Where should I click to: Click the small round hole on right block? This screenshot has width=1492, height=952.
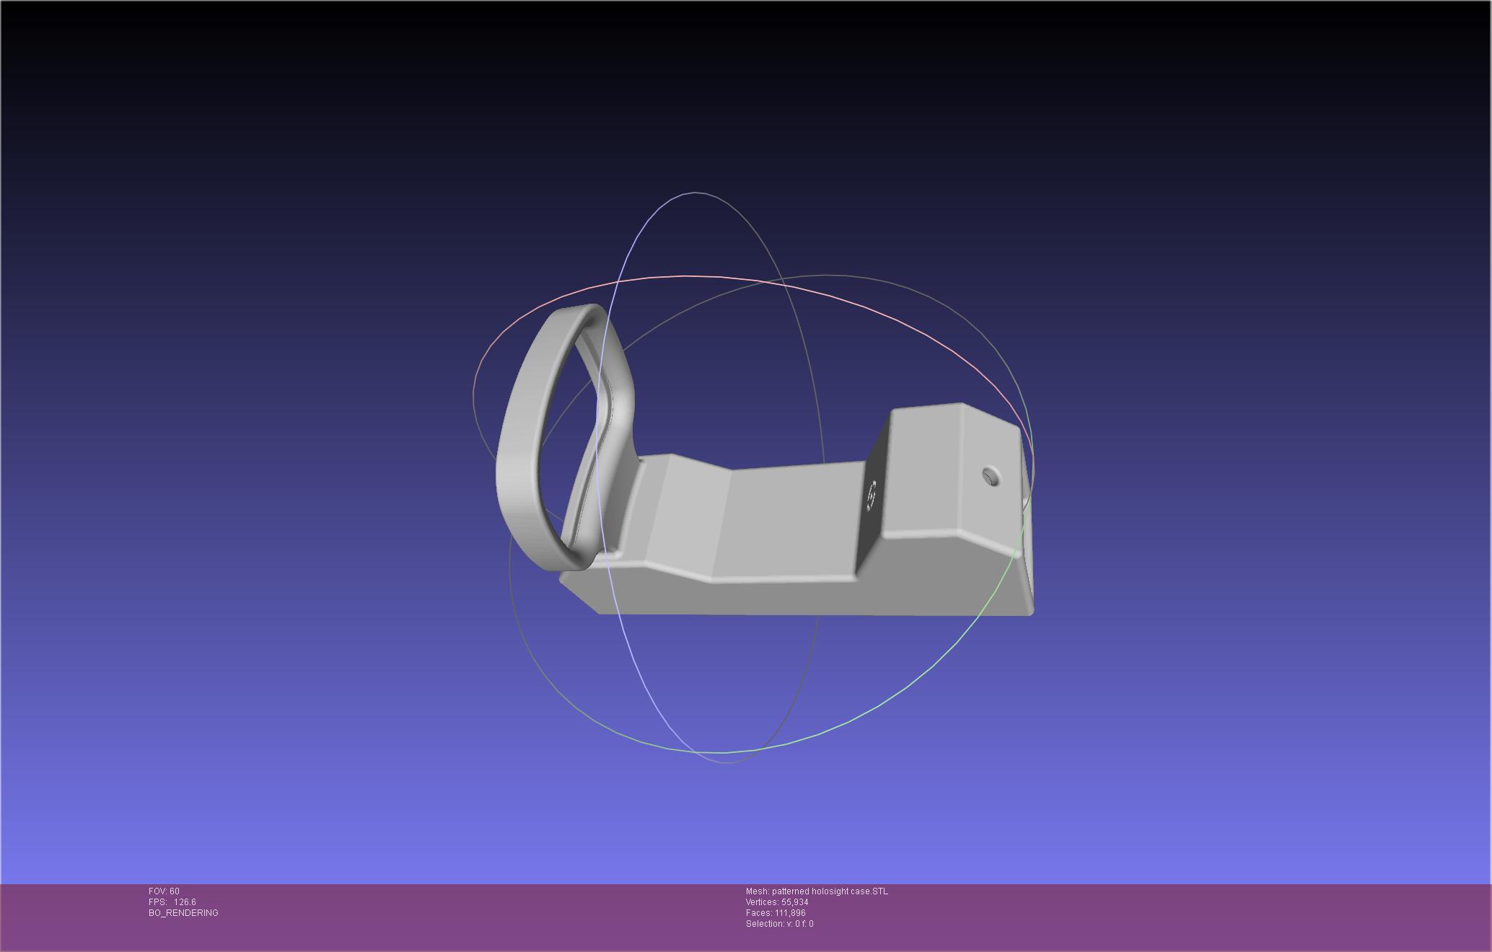click(992, 476)
